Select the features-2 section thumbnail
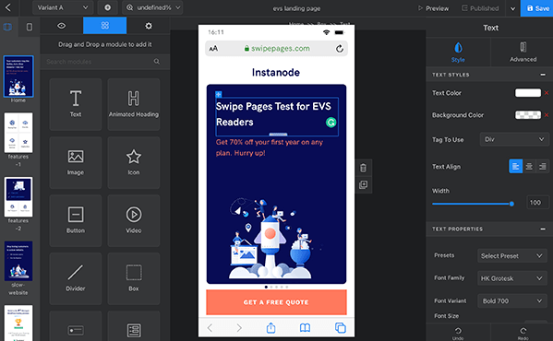The height and width of the screenshot is (341, 553). tap(18, 196)
